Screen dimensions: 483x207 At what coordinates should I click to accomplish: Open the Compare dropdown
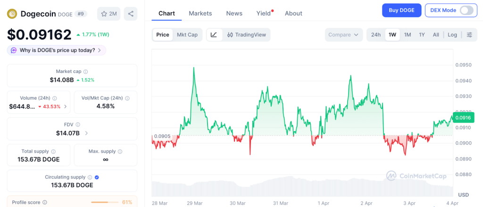click(344, 35)
